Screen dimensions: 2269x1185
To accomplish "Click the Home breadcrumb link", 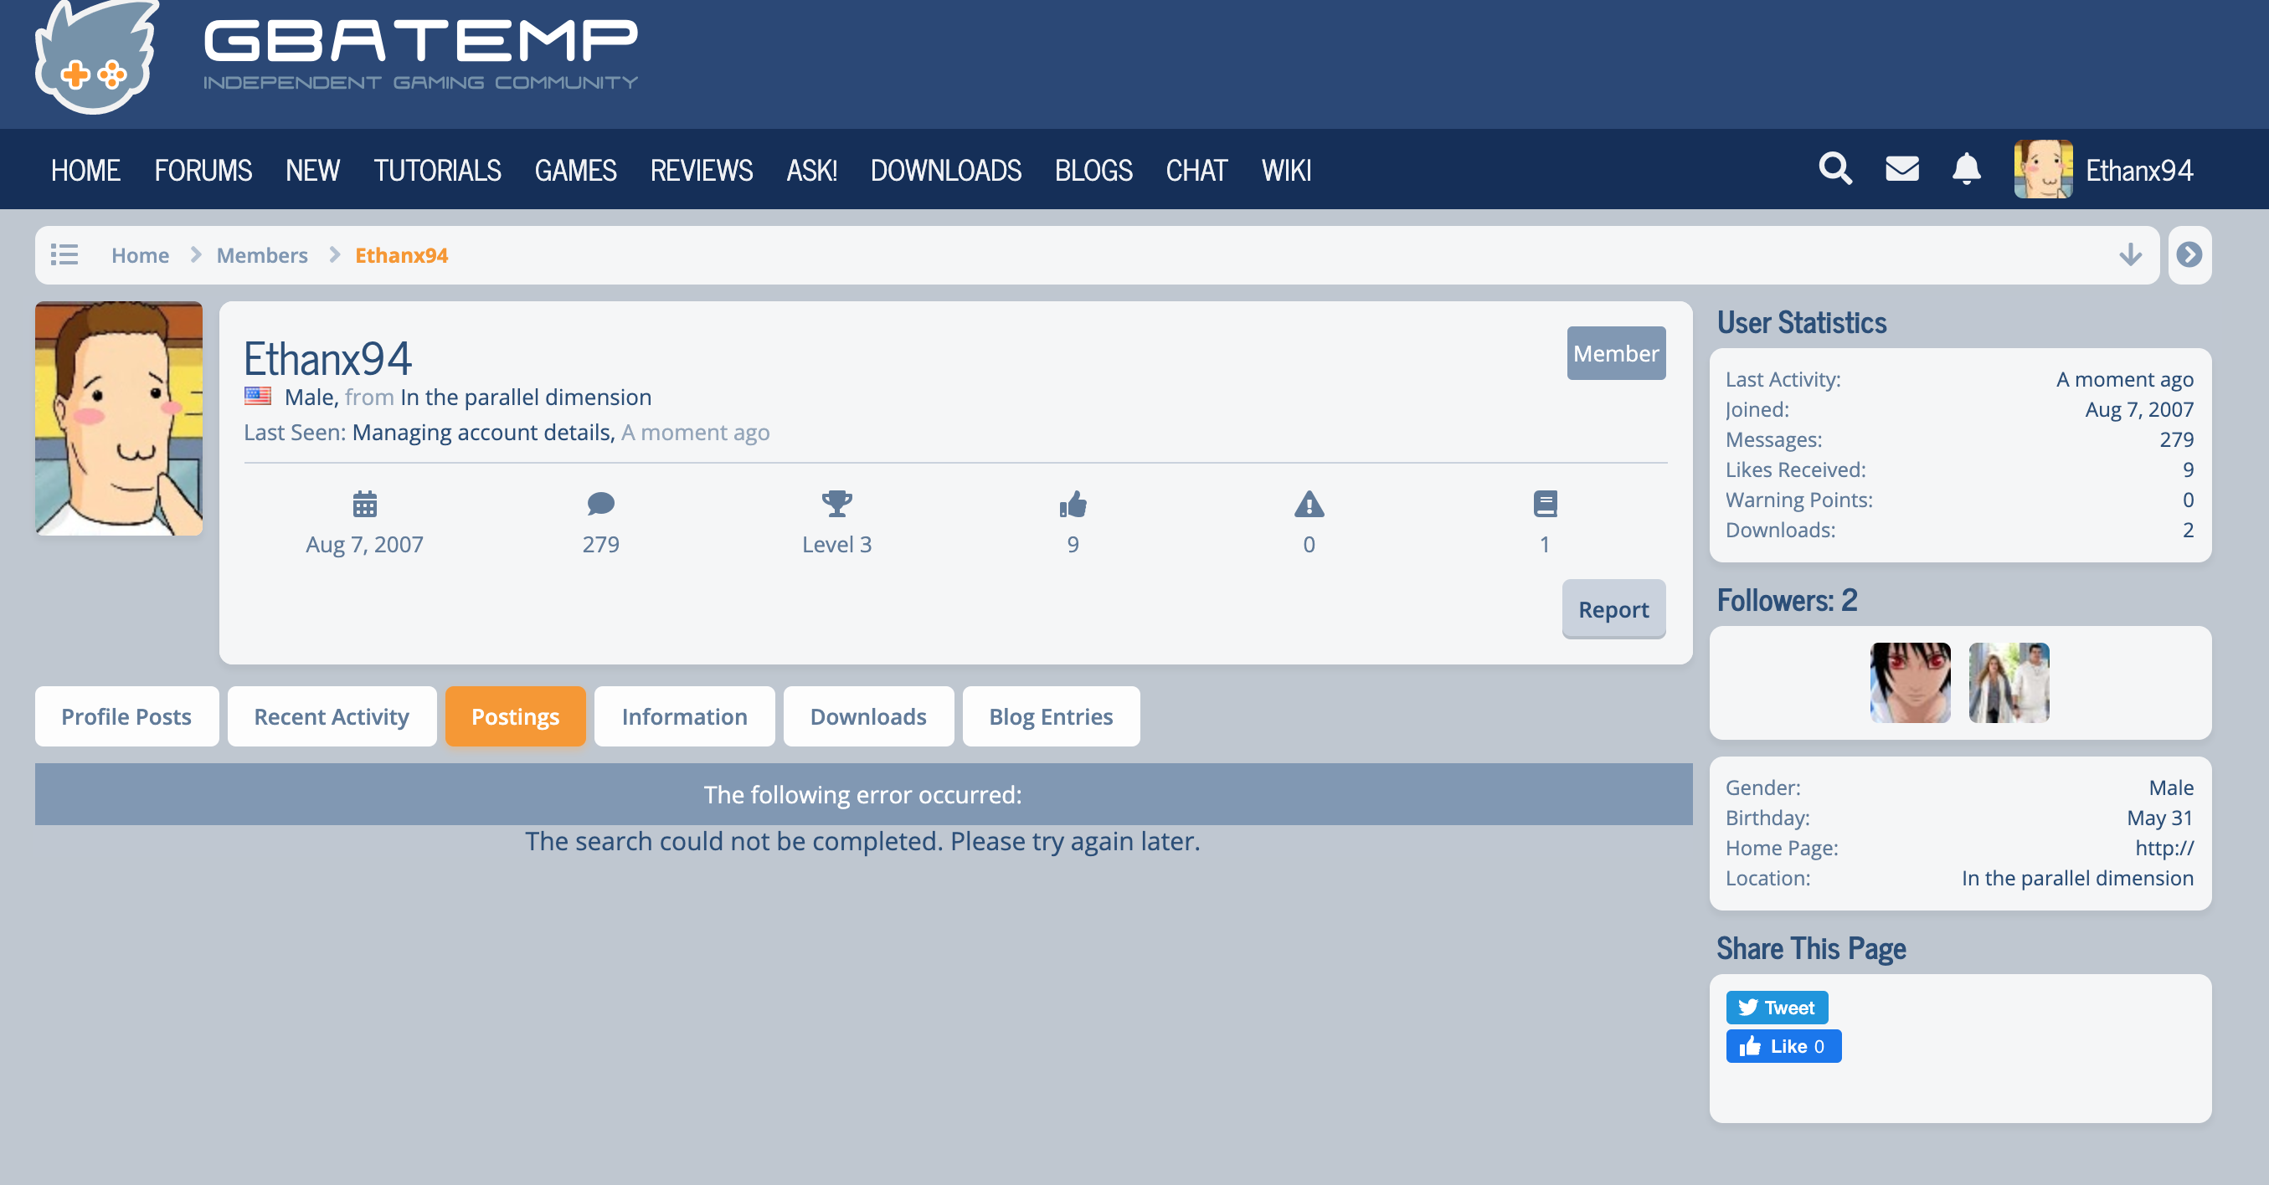I will click(x=140, y=255).
